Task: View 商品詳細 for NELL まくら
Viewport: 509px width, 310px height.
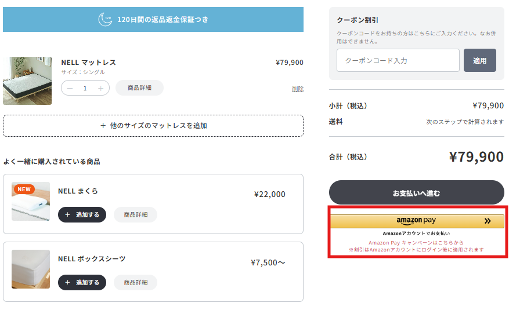Action: 136,214
